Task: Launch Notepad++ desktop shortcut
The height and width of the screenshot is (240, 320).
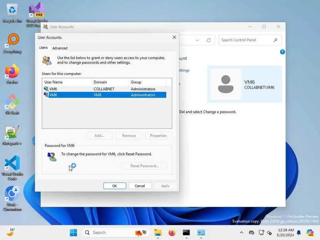Action: pyautogui.click(x=12, y=135)
